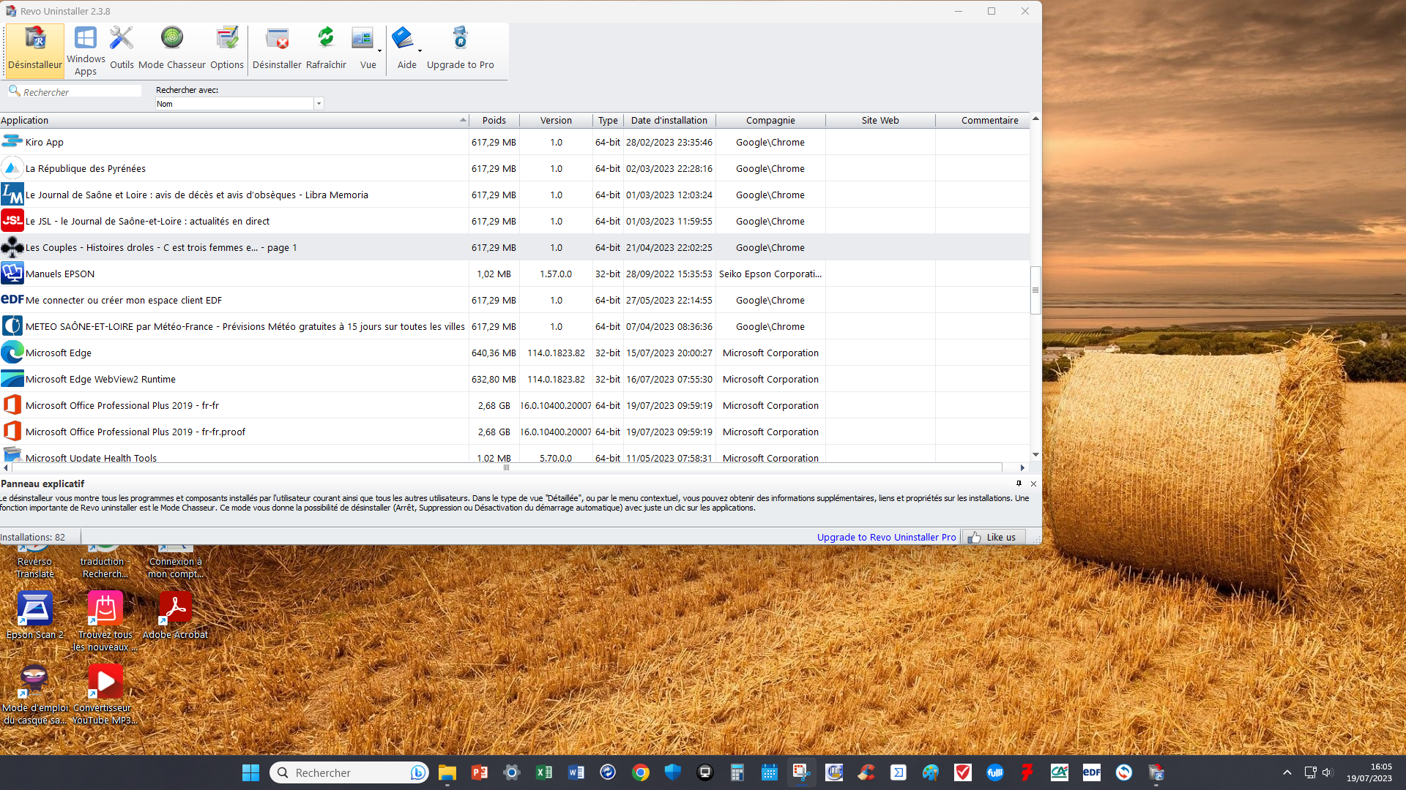Screen dimensions: 1406x790
Task: Open the Windows Start menu
Action: 250,772
